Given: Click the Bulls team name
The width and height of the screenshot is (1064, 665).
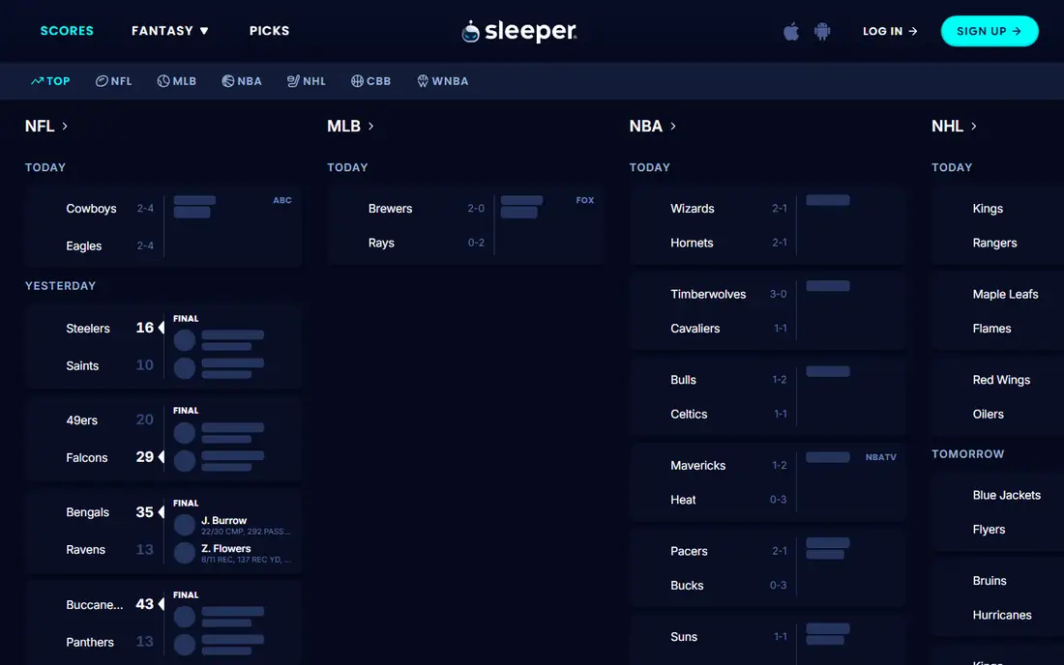Looking at the screenshot, I should (683, 380).
